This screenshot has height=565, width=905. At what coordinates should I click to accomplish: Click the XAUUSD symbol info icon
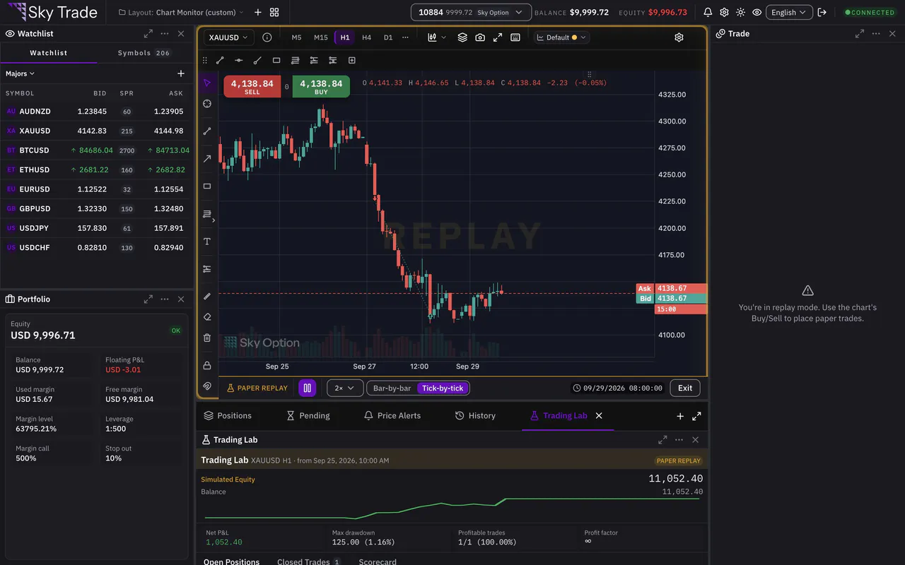267,37
